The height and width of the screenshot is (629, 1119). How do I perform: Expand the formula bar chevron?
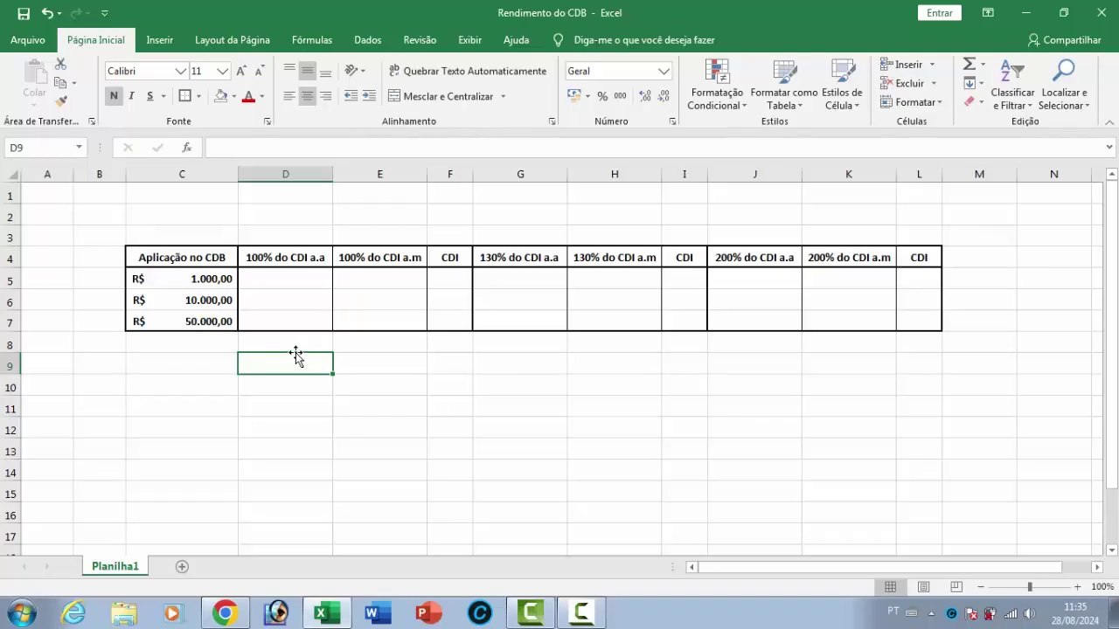[1109, 148]
